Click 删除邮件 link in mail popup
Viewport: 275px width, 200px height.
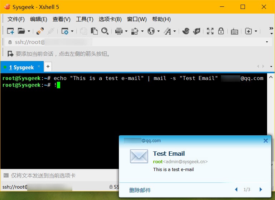[140, 190]
